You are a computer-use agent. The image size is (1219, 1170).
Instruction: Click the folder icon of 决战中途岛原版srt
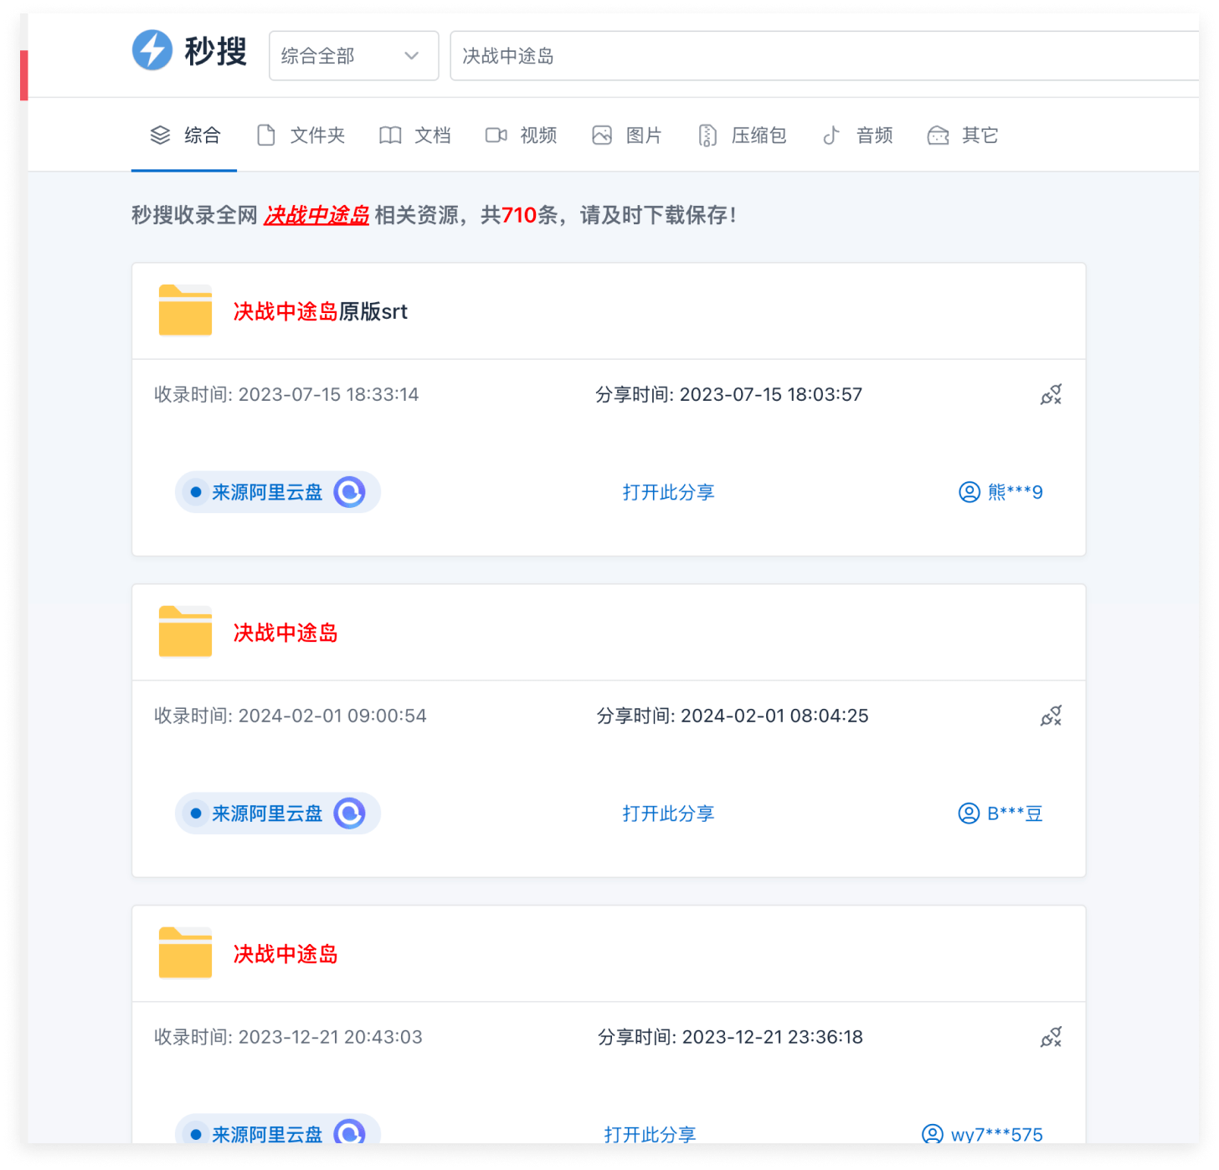(185, 310)
